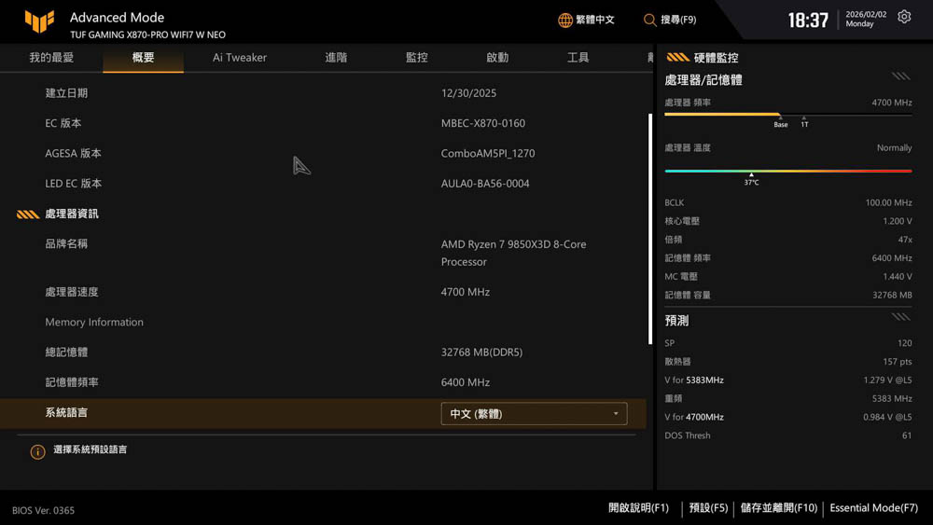This screenshot has height=525, width=933.
Task: Switch to Essential Mode(F7)
Action: 873,508
